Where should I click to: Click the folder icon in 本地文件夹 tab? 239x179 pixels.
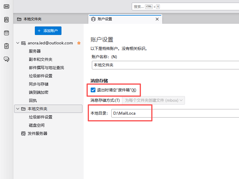click(19, 19)
